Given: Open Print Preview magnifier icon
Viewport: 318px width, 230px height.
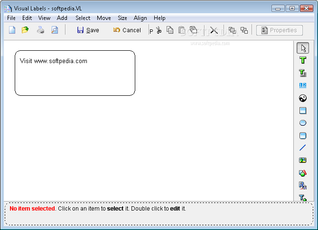Looking at the screenshot, I should coord(55,30).
